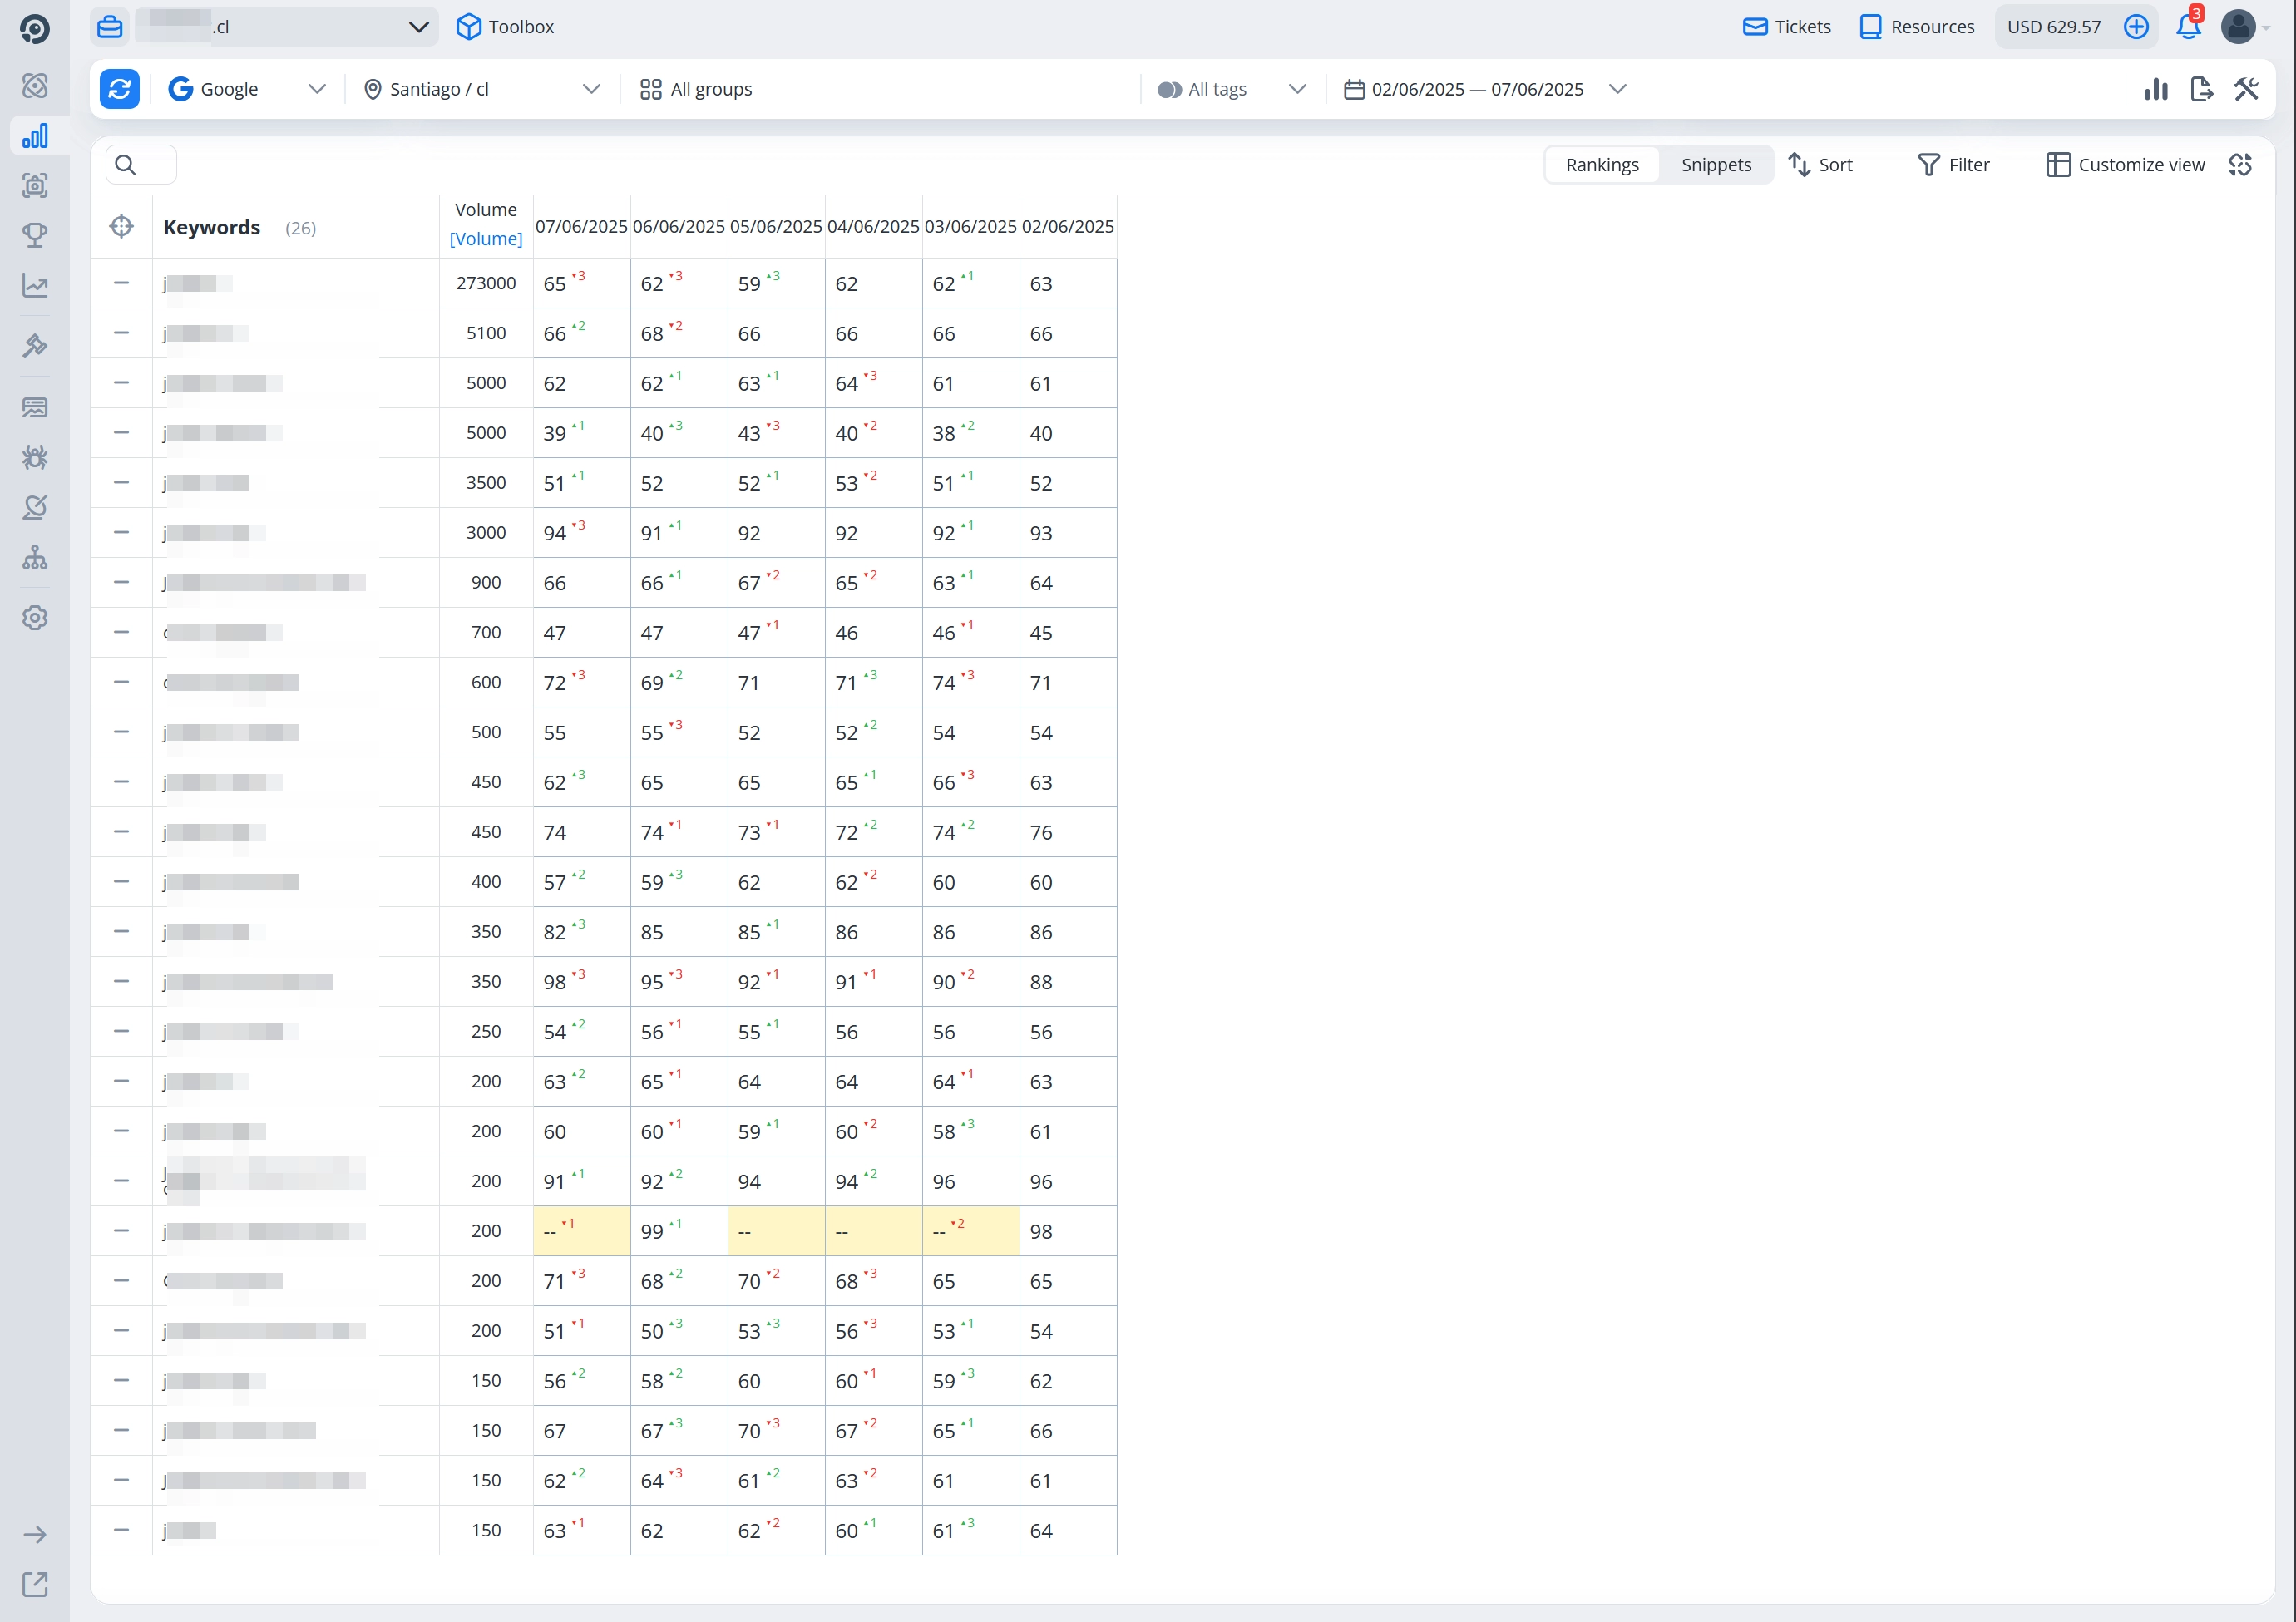Switch to the Rankings tab
The height and width of the screenshot is (1622, 2296).
pos(1602,165)
